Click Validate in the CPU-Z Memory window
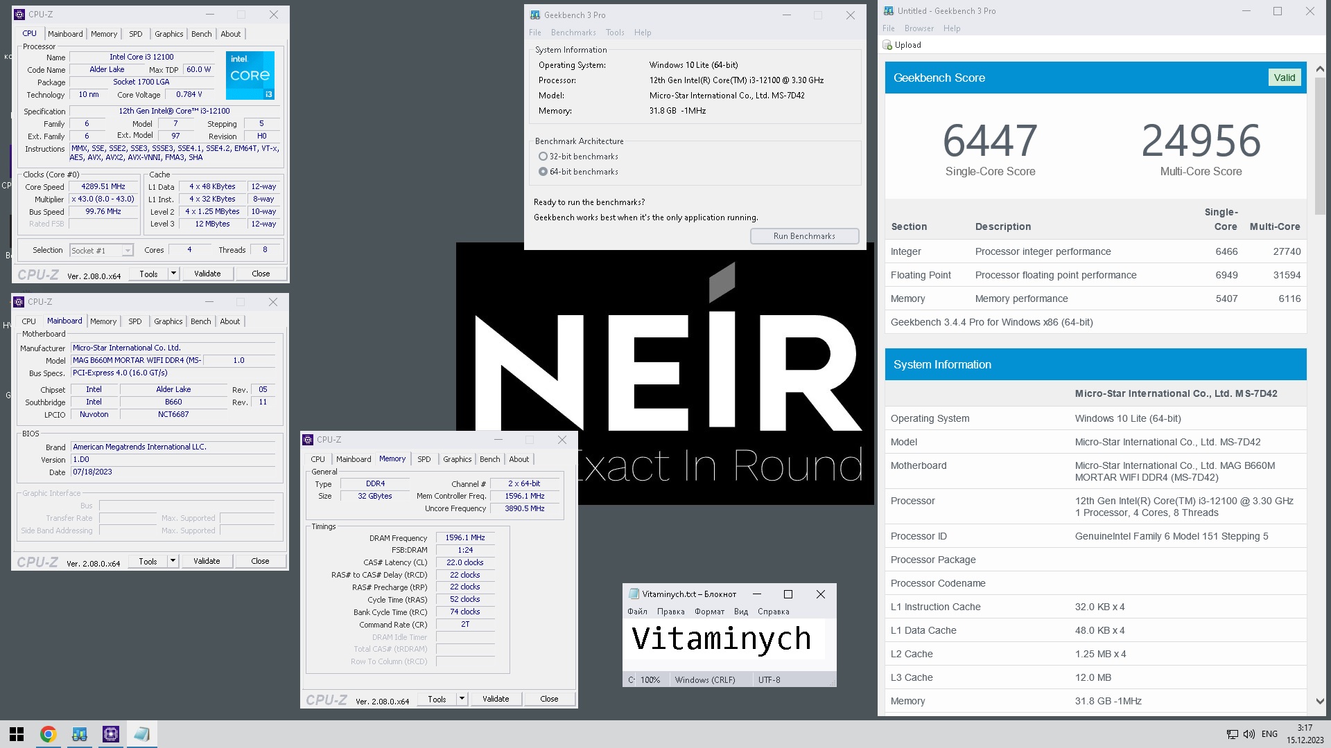This screenshot has width=1331, height=748. tap(496, 699)
